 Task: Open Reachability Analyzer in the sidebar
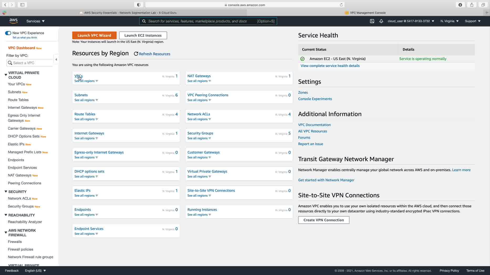(x=25, y=222)
